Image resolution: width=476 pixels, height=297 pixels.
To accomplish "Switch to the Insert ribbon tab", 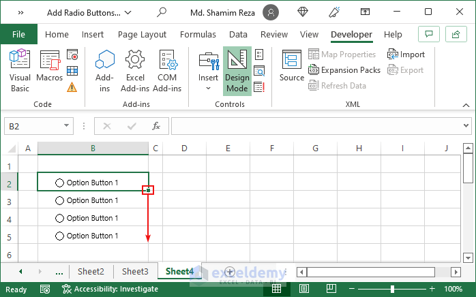I will 93,34.
